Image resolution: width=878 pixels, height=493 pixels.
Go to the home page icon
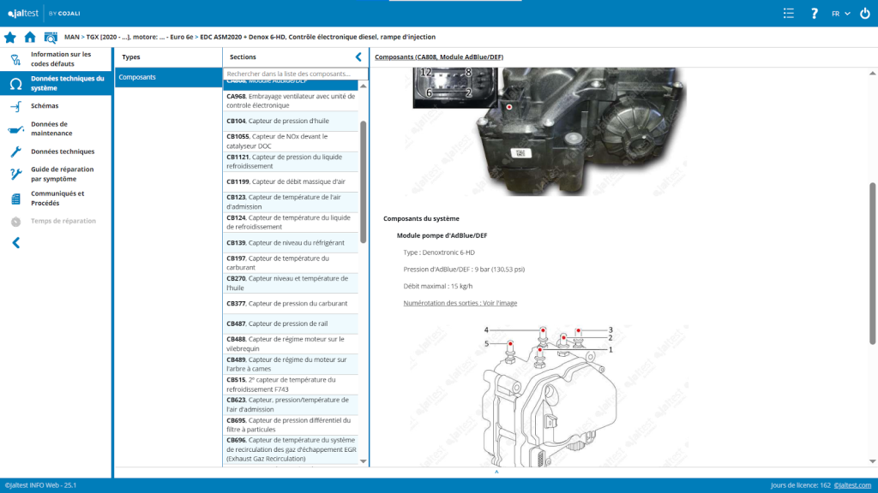30,38
